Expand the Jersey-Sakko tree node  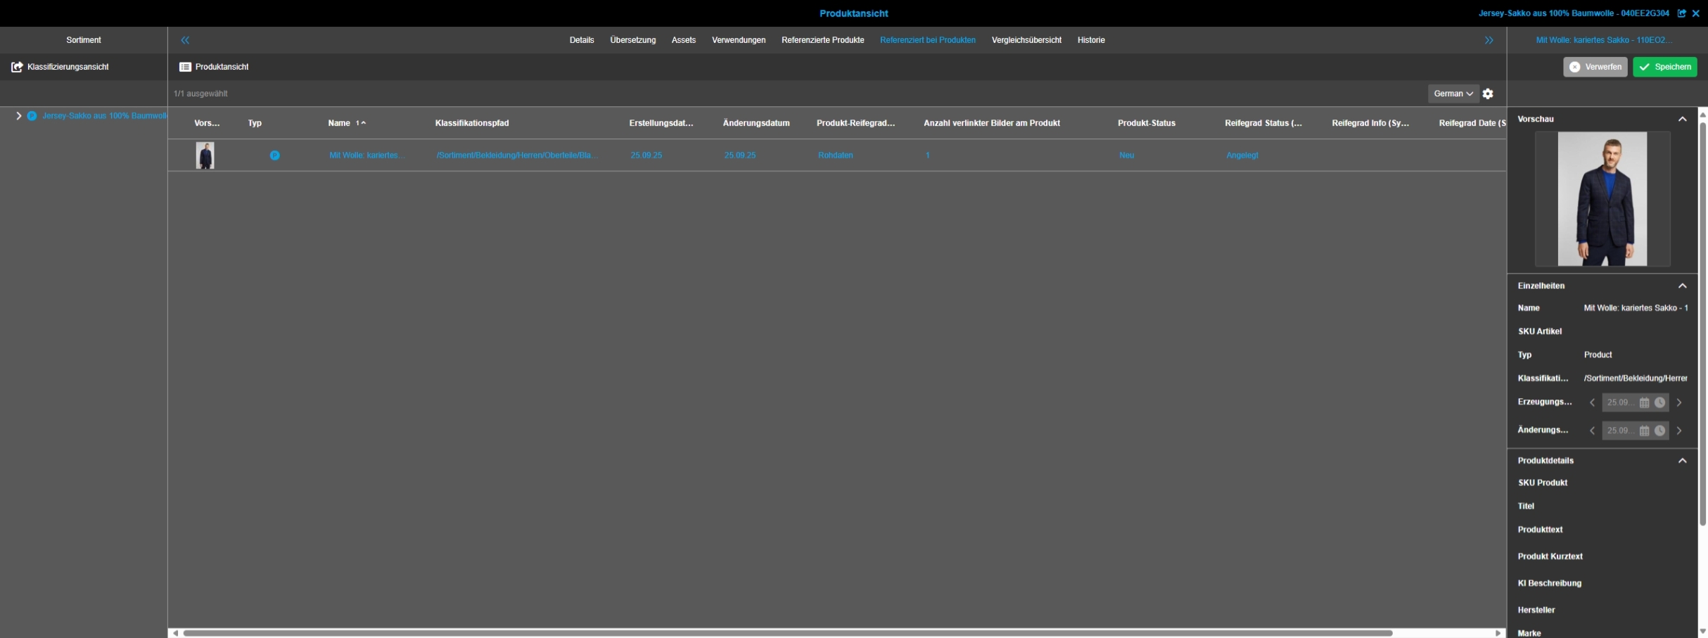pos(18,116)
